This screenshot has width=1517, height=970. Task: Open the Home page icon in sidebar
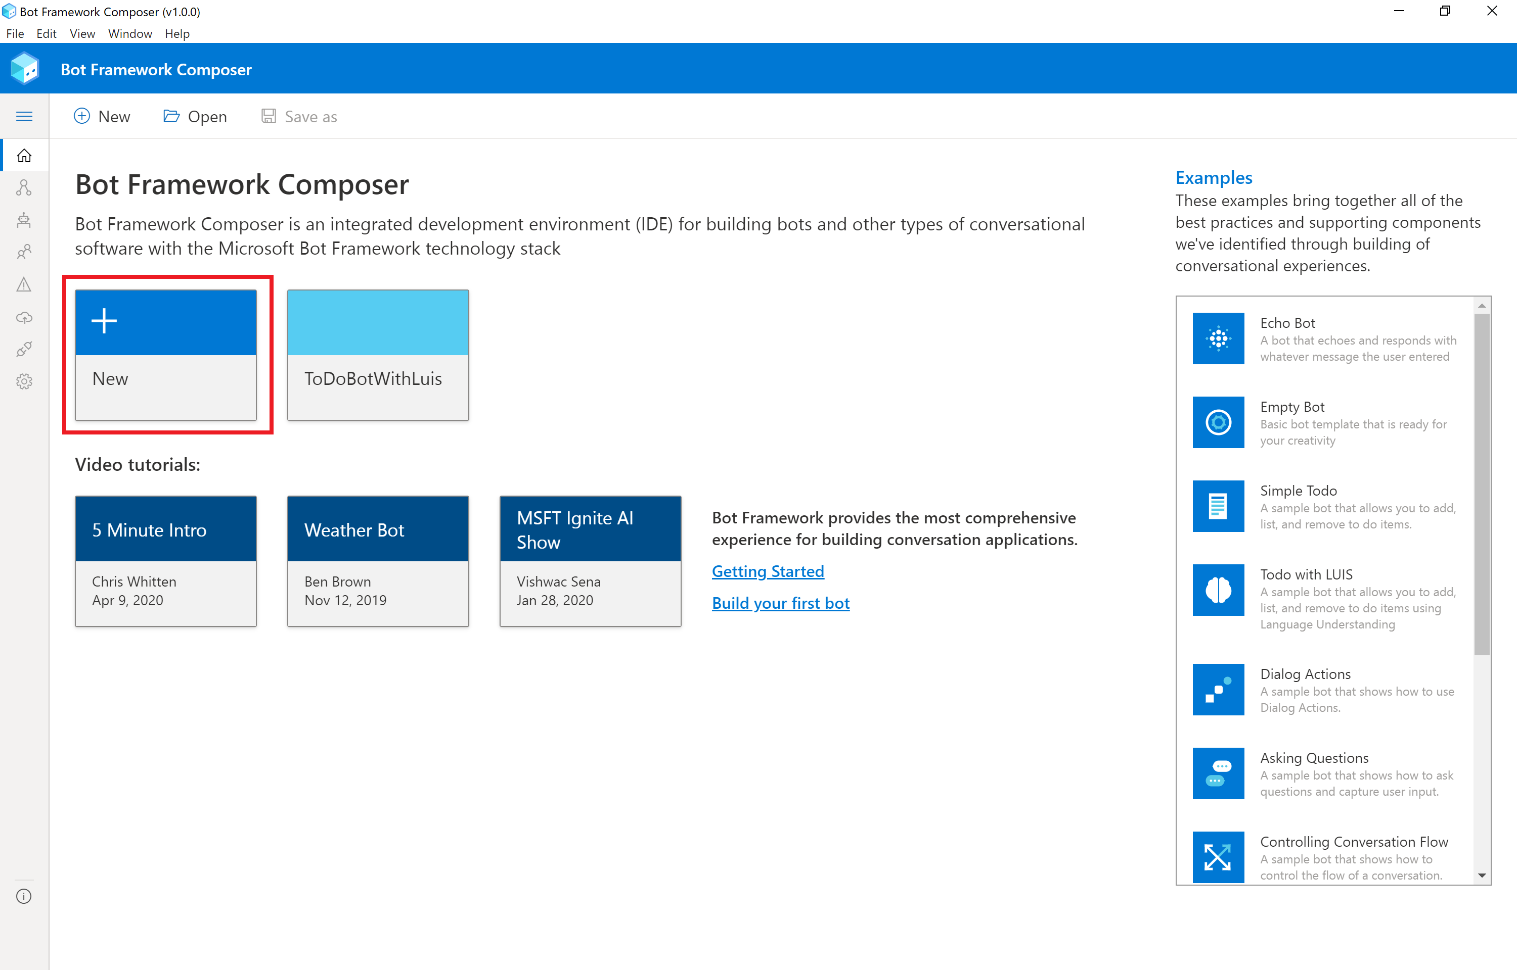pyautogui.click(x=24, y=155)
